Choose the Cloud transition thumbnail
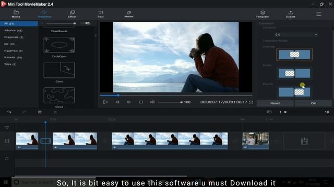 tap(59, 96)
